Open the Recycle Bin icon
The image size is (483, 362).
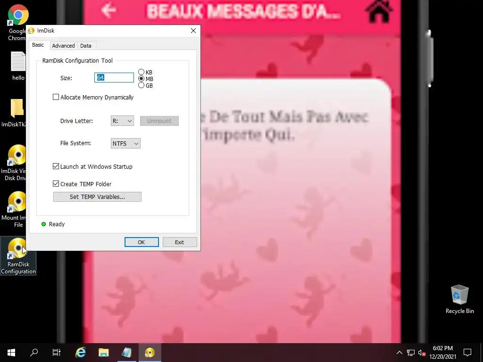pos(459,299)
